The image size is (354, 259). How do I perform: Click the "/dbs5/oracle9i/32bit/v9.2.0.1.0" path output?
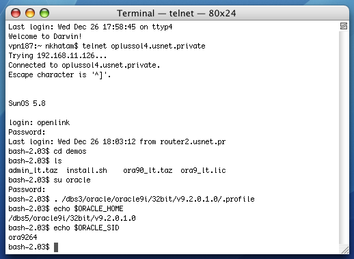coord(72,218)
